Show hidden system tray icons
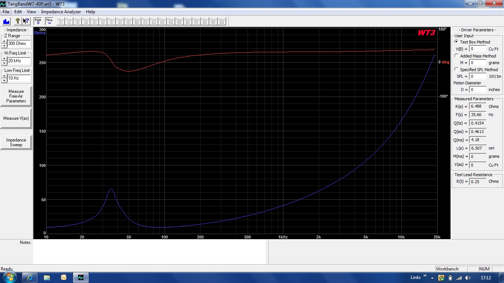504x283 pixels. [x=432, y=277]
